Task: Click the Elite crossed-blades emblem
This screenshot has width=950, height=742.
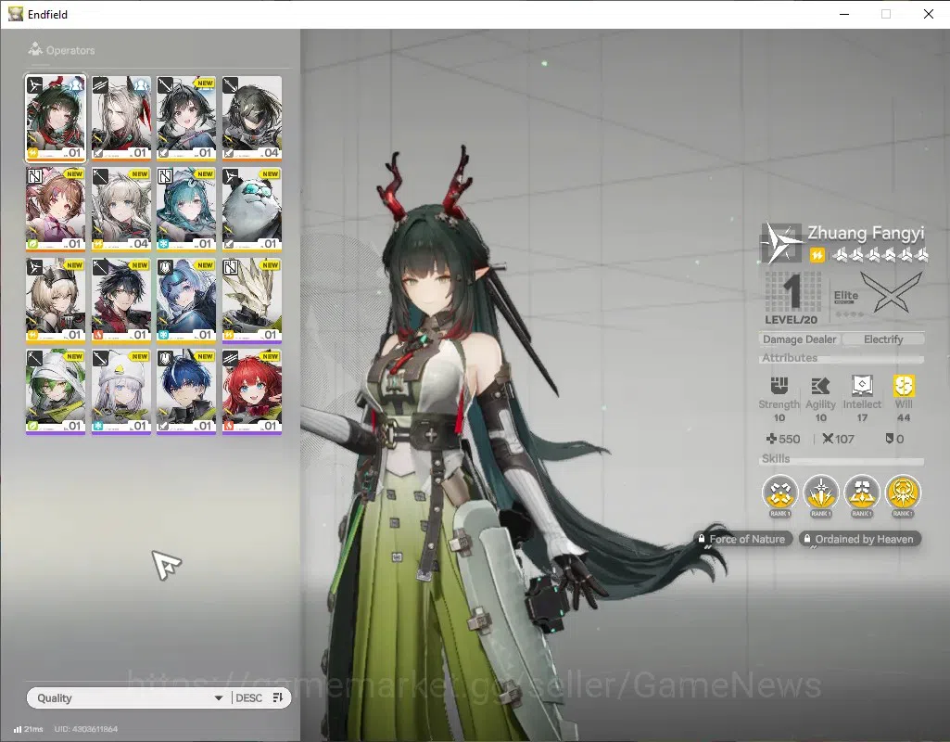Action: click(x=892, y=291)
